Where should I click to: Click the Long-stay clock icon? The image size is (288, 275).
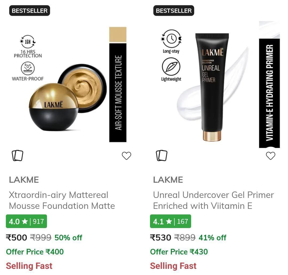[171, 39]
